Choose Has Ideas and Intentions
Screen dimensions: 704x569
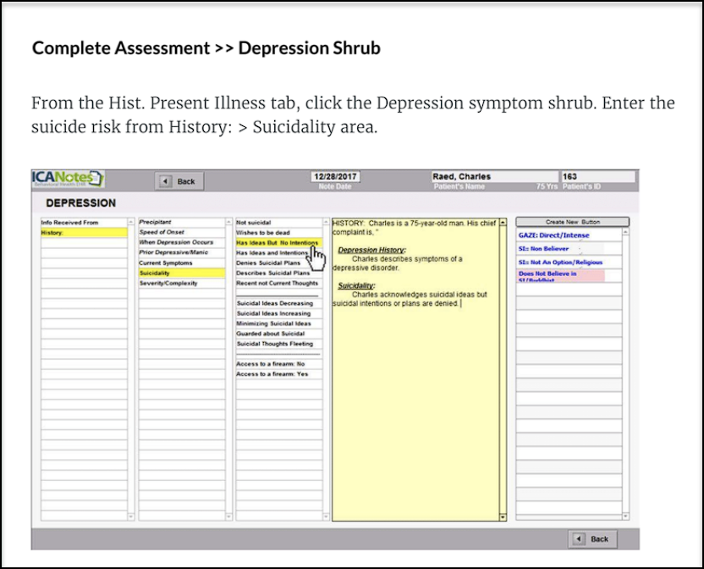tap(279, 253)
